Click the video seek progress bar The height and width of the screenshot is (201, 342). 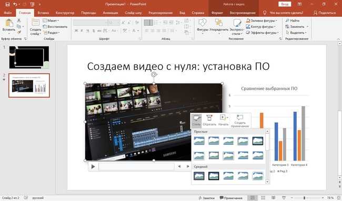[x=137, y=167]
